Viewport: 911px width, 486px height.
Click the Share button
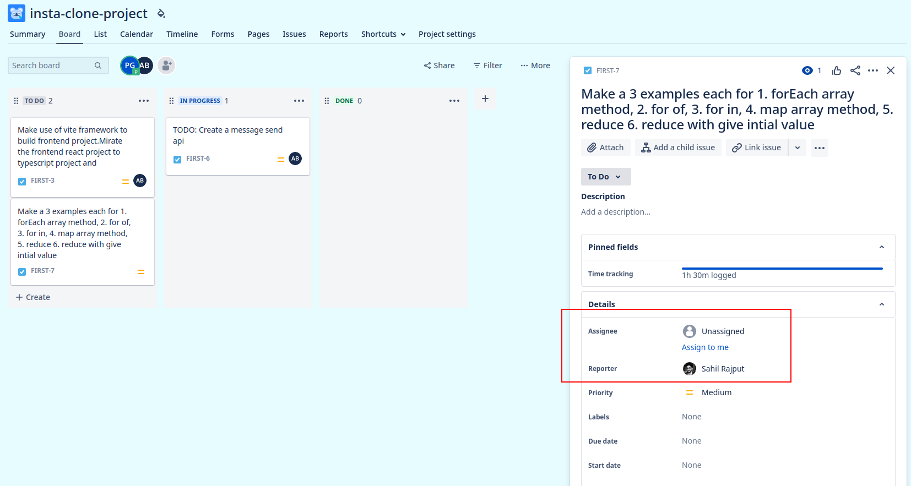tap(439, 65)
